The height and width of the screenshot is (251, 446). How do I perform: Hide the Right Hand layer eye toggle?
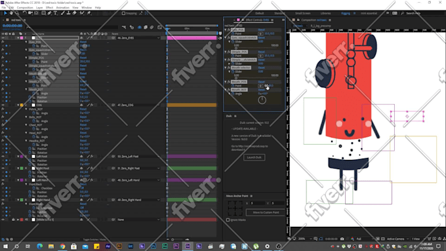[x=3, y=200]
